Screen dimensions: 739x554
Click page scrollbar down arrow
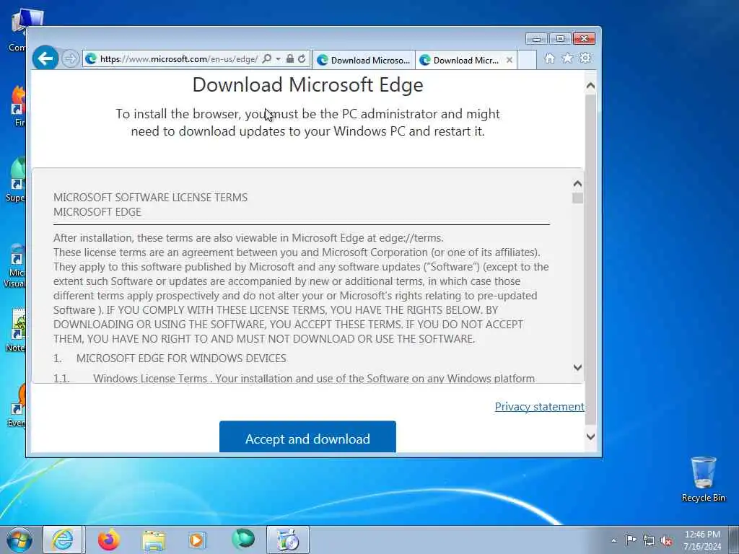point(590,436)
